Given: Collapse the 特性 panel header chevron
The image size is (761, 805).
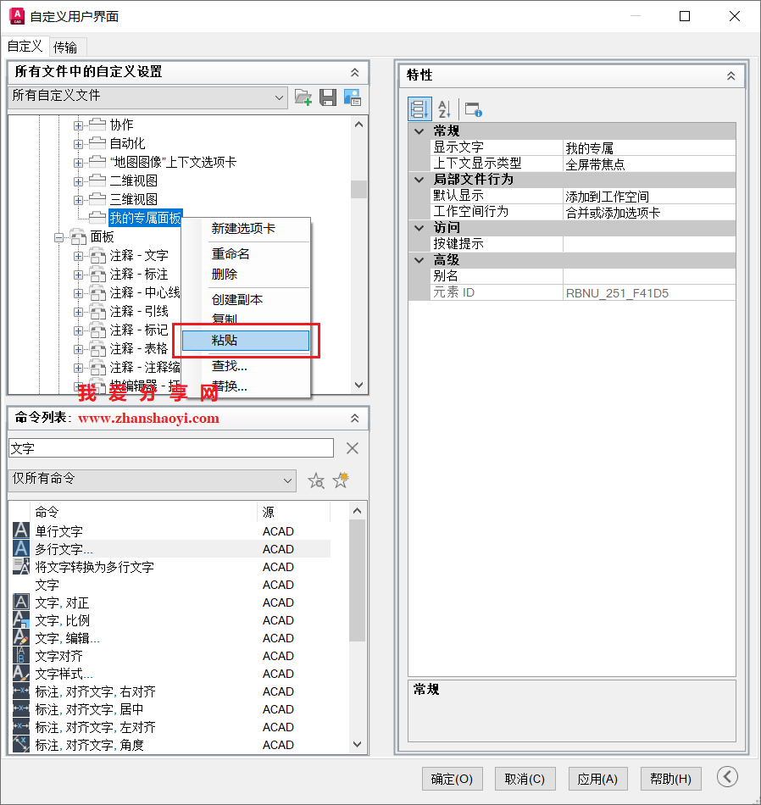Looking at the screenshot, I should pyautogui.click(x=731, y=75).
